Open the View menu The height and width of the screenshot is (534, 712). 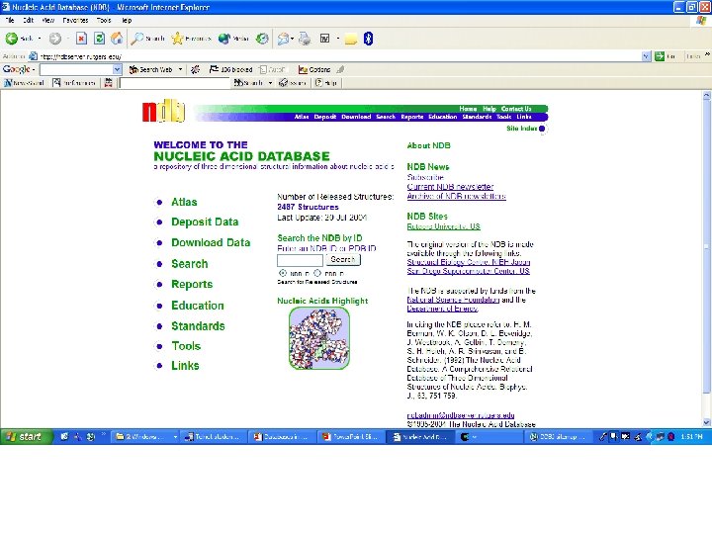[x=48, y=21]
